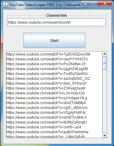Click the link ending in M3RiZaRnatU
This screenshot has height=146, width=114.
[x=47, y=122]
